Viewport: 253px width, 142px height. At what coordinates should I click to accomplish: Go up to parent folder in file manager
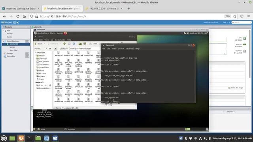pyautogui.click(x=64, y=44)
